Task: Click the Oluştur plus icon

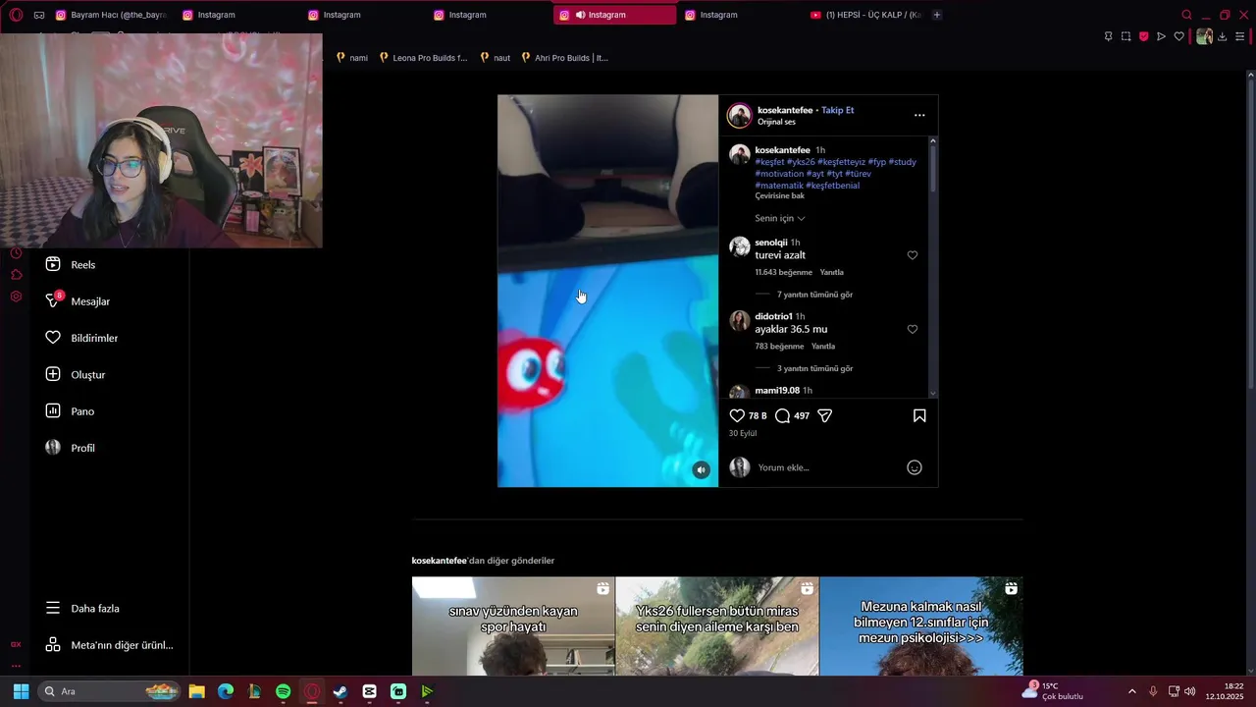Action: [x=53, y=374]
